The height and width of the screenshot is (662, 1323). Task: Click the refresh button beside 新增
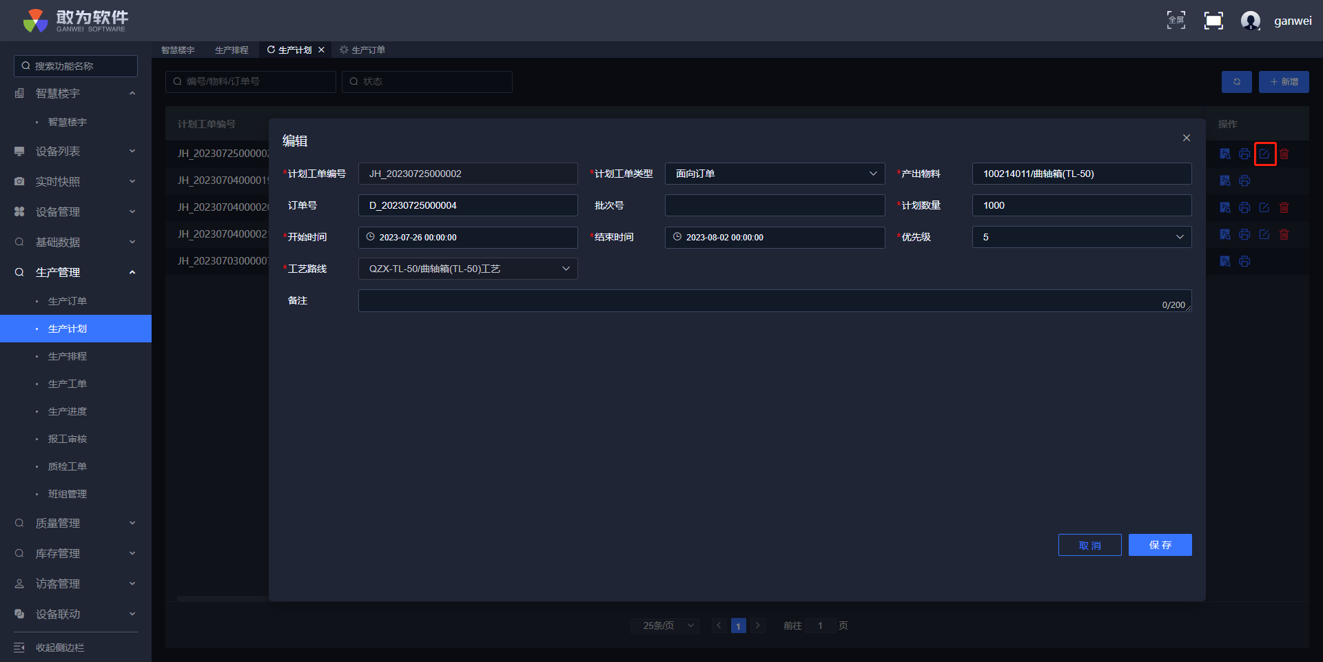1236,82
